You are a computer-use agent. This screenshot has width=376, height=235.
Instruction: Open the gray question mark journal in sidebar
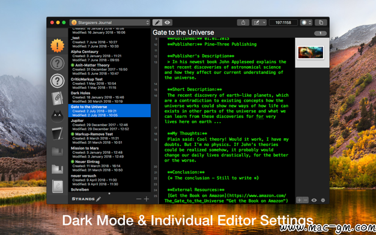coord(57,63)
